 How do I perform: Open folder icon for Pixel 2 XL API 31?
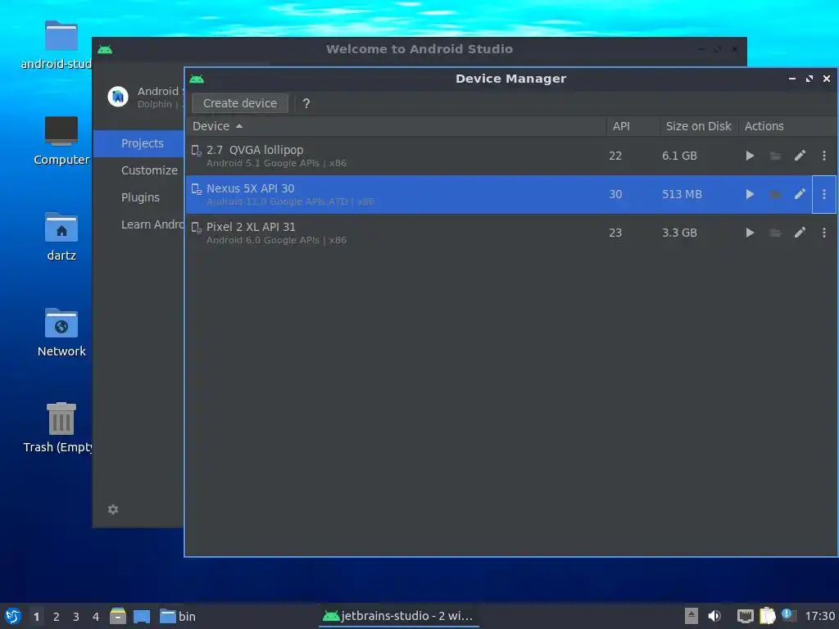click(775, 233)
